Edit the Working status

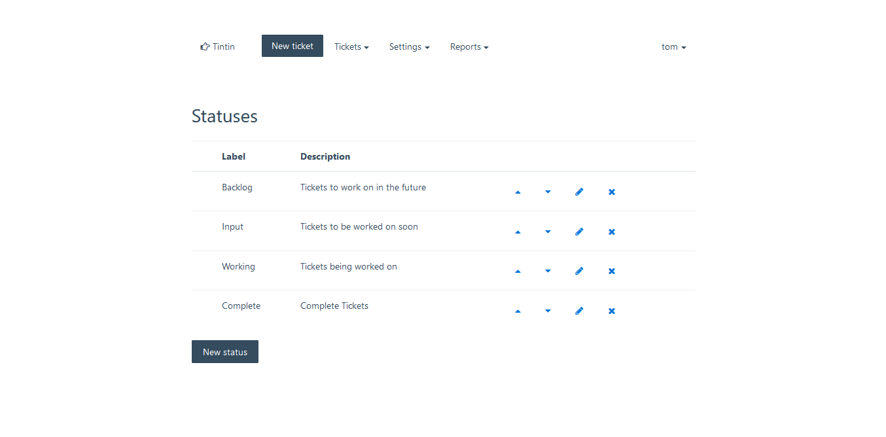pos(579,271)
